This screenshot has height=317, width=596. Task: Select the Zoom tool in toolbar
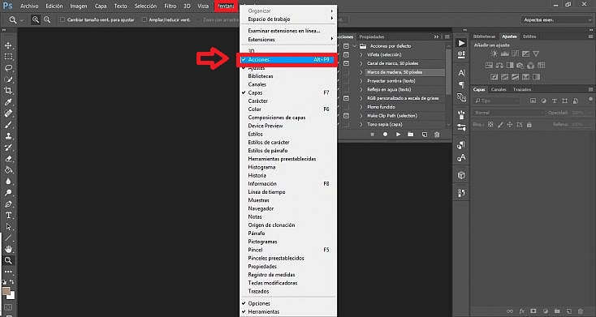point(8,260)
